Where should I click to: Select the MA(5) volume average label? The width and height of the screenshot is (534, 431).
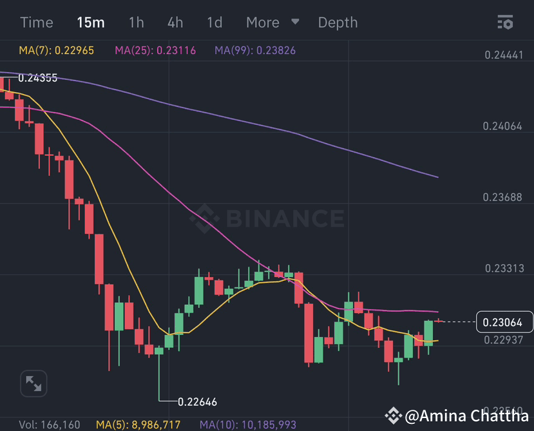click(x=140, y=425)
